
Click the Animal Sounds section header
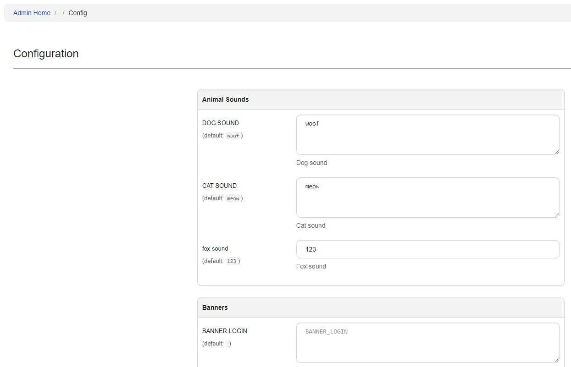point(225,99)
